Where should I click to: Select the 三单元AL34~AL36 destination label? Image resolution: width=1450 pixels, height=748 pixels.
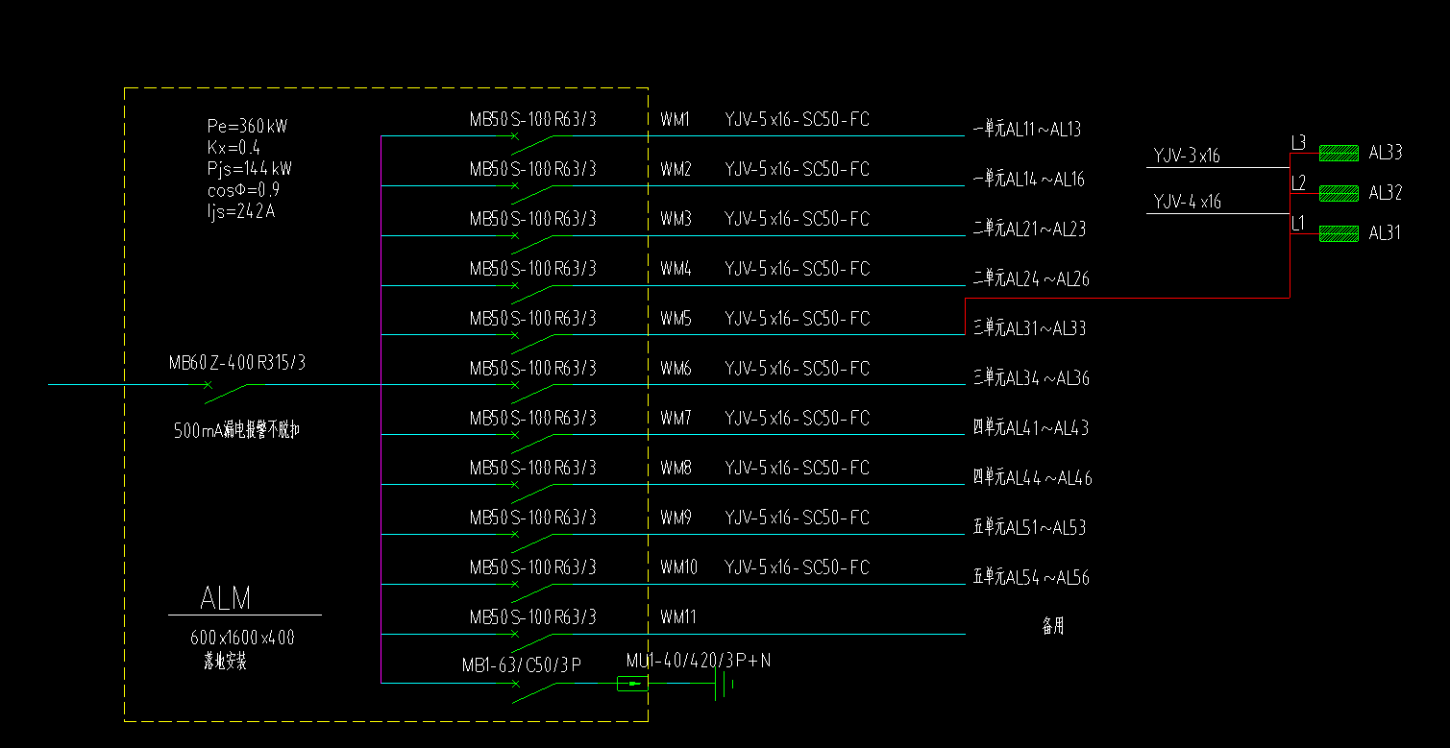[1031, 378]
